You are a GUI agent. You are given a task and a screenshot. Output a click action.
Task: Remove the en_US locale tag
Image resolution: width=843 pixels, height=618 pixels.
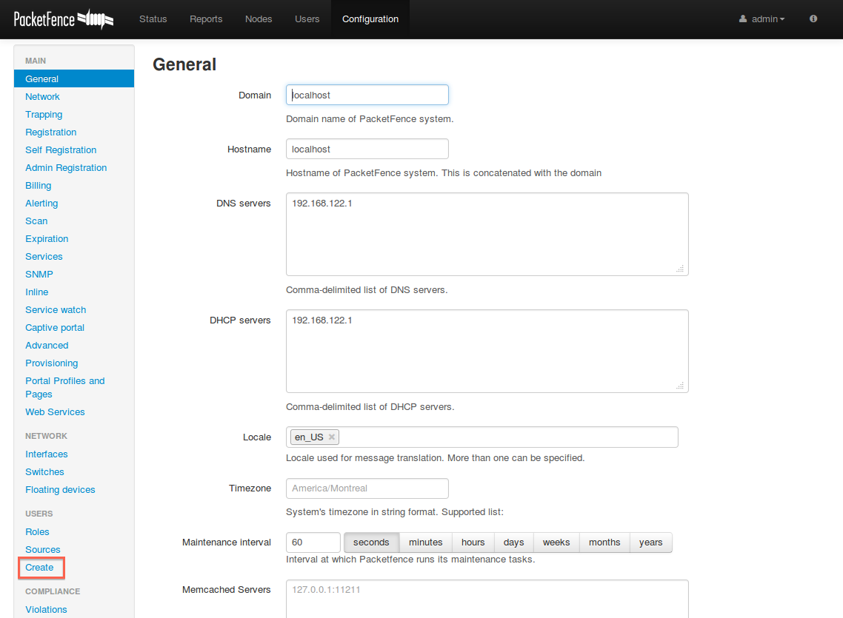click(332, 437)
